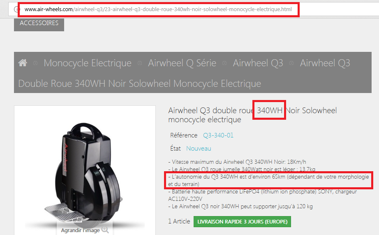Click Agrandir l'image to enlarge photo
379x235 pixels.
pos(80,230)
